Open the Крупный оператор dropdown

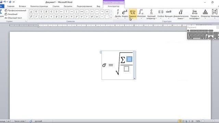tap(151, 14)
